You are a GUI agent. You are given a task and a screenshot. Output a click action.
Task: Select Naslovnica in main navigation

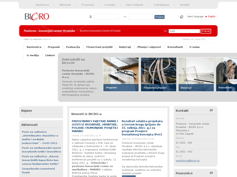(34, 47)
